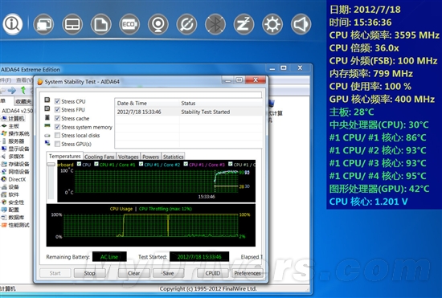Click the Clear button
The height and width of the screenshot is (298, 442).
coord(133,273)
